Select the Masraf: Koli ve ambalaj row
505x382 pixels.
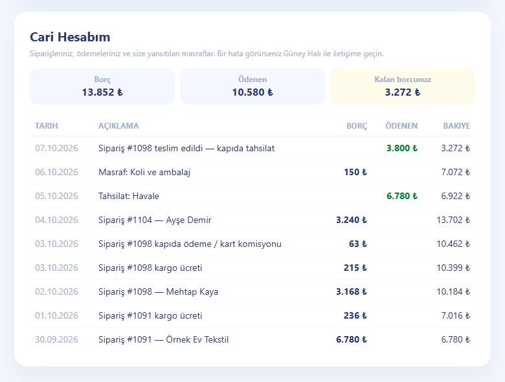252,172
